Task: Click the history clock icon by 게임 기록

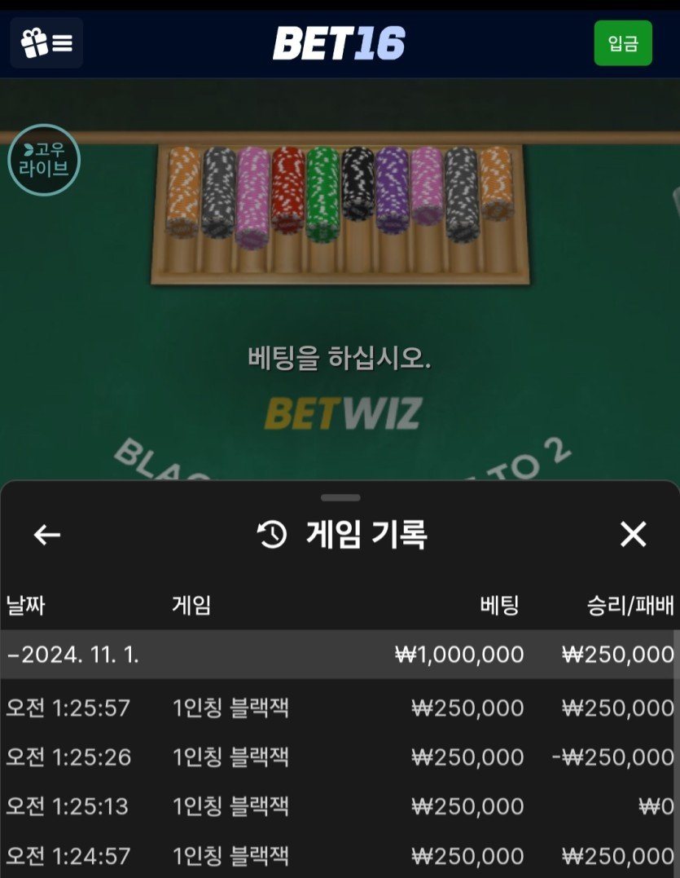Action: 272,534
